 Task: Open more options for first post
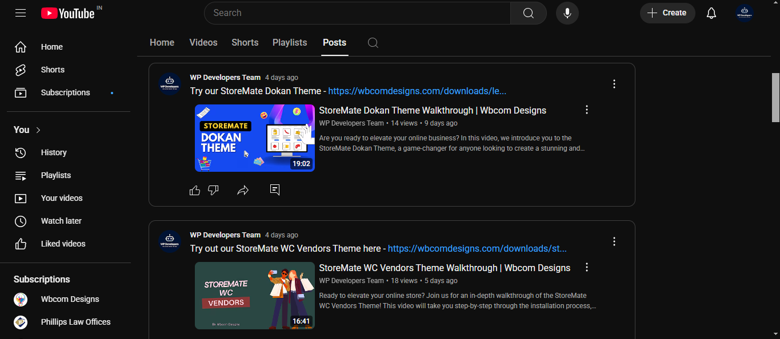(x=614, y=84)
